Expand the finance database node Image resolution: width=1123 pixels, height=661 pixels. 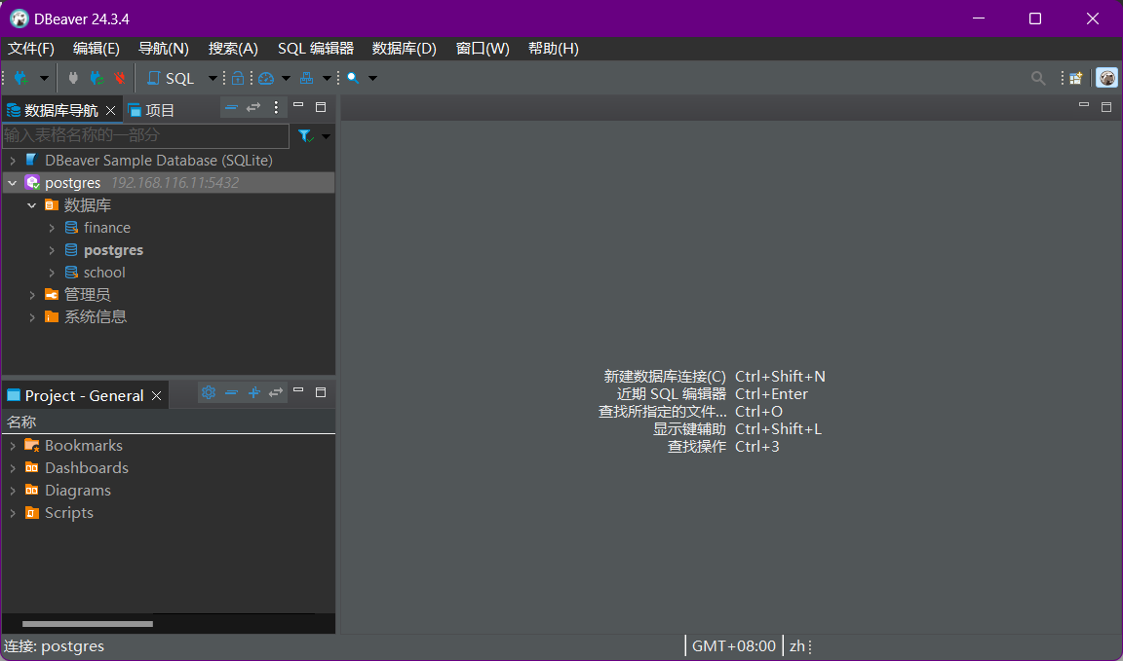point(52,228)
